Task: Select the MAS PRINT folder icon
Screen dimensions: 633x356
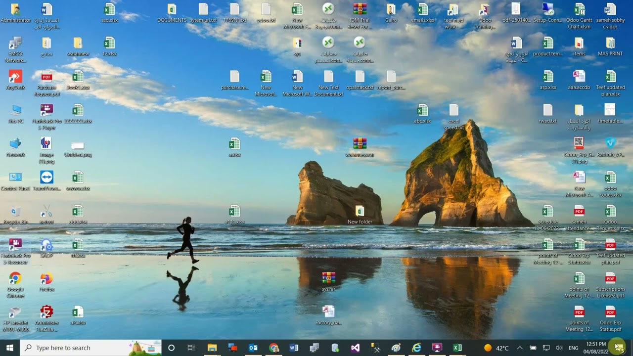Action: point(610,46)
